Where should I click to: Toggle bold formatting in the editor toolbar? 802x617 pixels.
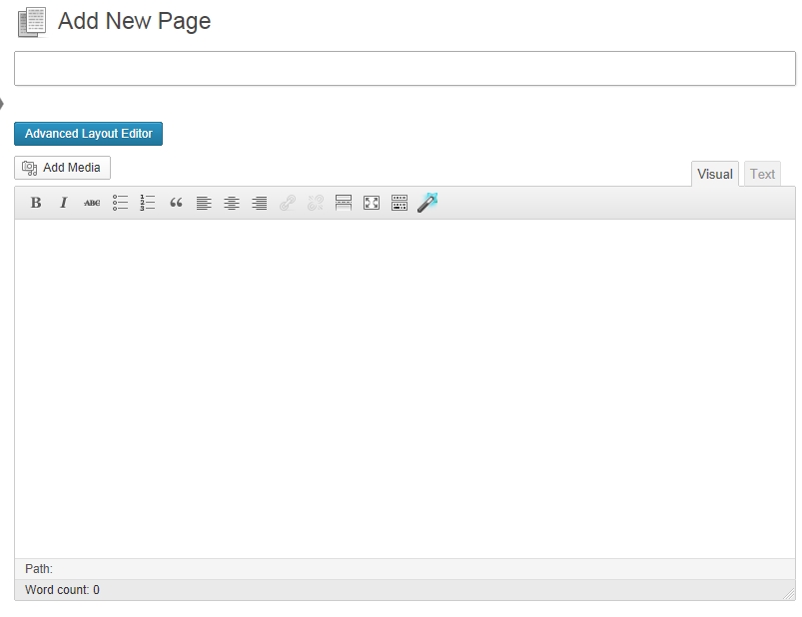35,202
